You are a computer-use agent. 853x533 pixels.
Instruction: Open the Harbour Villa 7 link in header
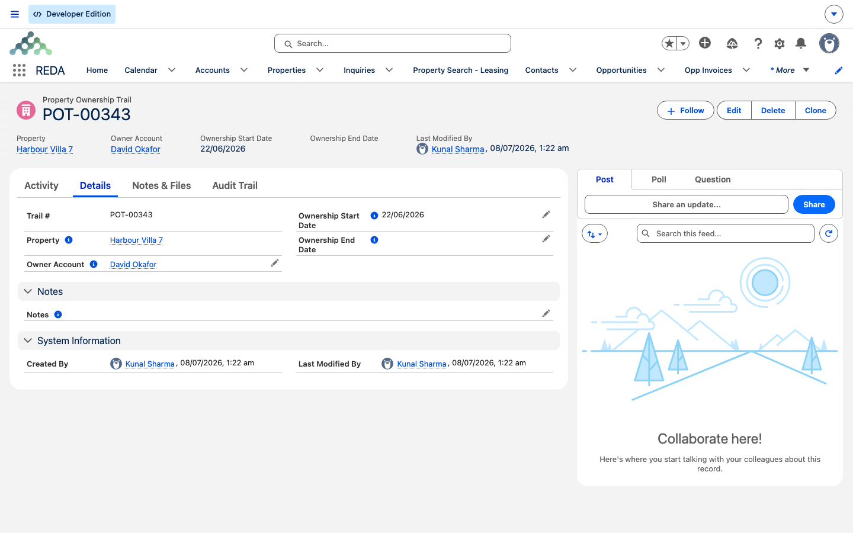pos(45,149)
